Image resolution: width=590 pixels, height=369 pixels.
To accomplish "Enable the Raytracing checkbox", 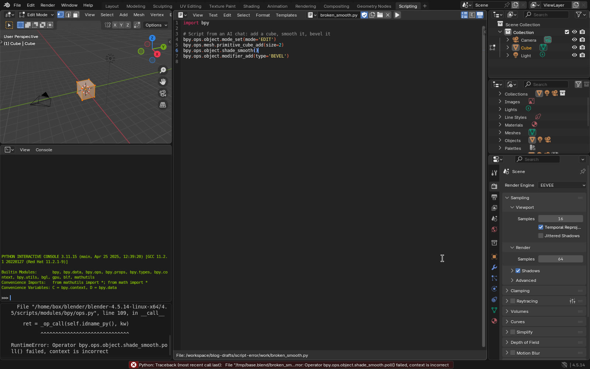I will 513,301.
